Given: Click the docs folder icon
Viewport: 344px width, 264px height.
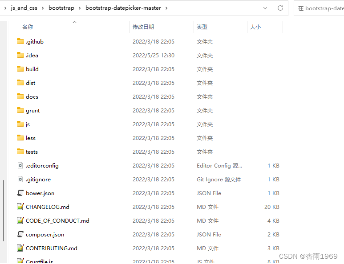Looking at the screenshot, I should pyautogui.click(x=20, y=96).
